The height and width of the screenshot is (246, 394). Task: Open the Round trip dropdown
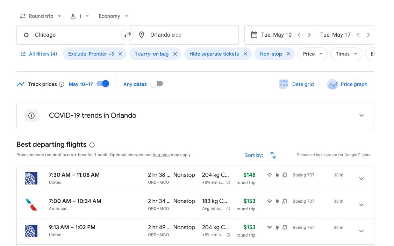point(40,16)
